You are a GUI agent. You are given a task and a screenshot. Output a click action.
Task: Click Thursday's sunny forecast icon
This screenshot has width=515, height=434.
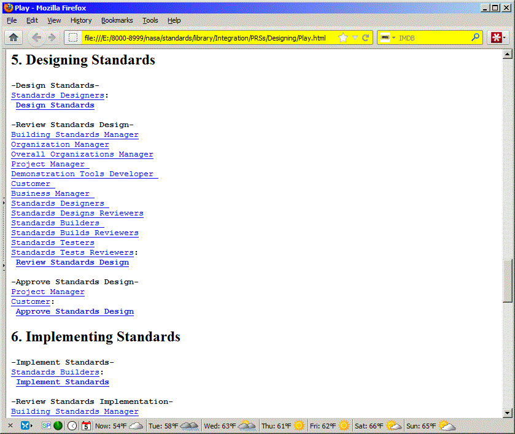(299, 426)
